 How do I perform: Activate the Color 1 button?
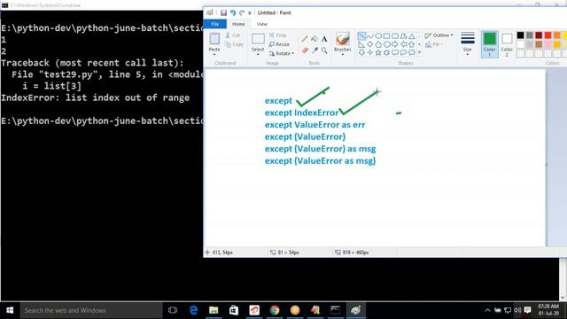pos(490,44)
